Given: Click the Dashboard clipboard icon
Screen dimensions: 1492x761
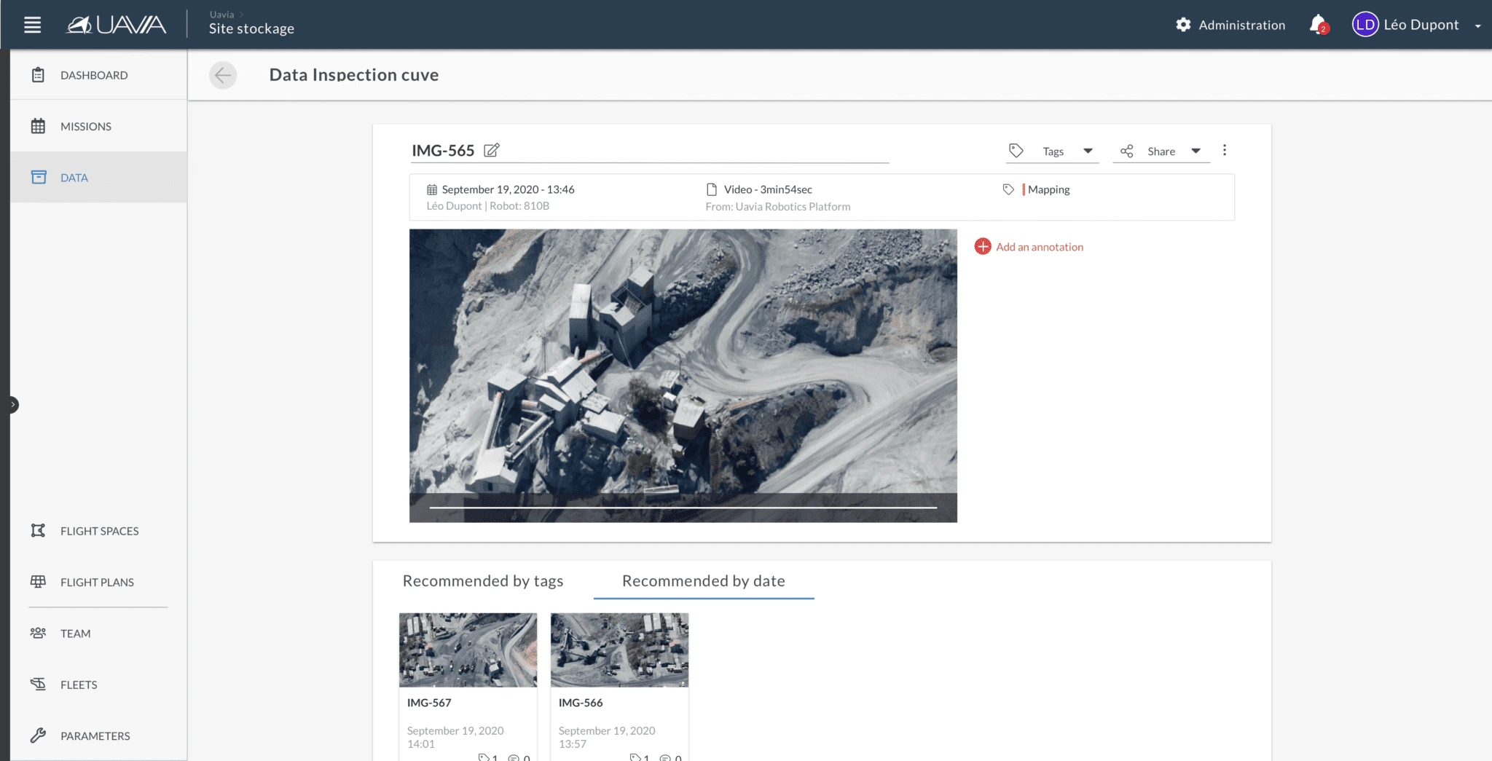Looking at the screenshot, I should [x=39, y=74].
